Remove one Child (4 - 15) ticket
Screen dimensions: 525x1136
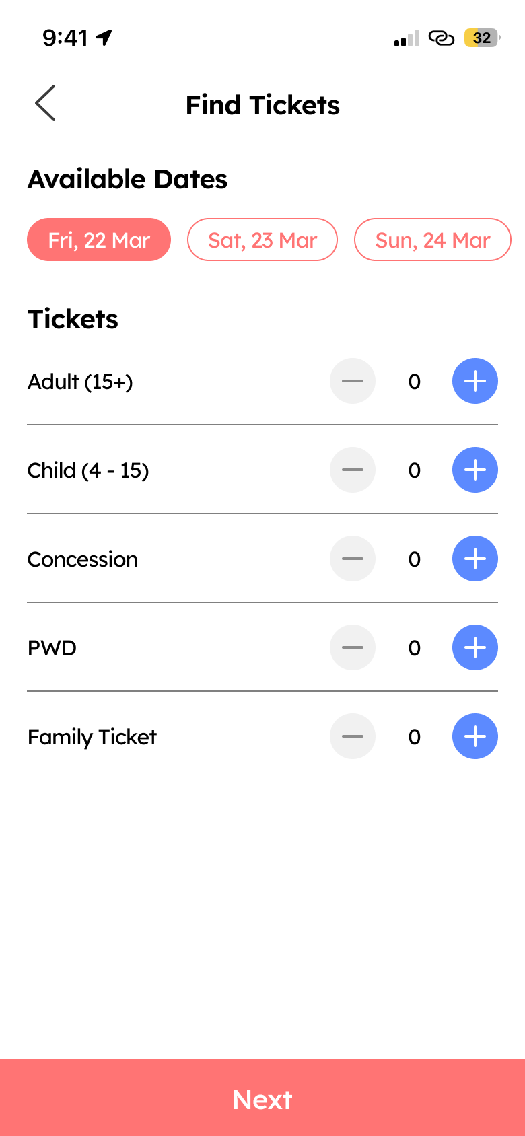coord(352,470)
